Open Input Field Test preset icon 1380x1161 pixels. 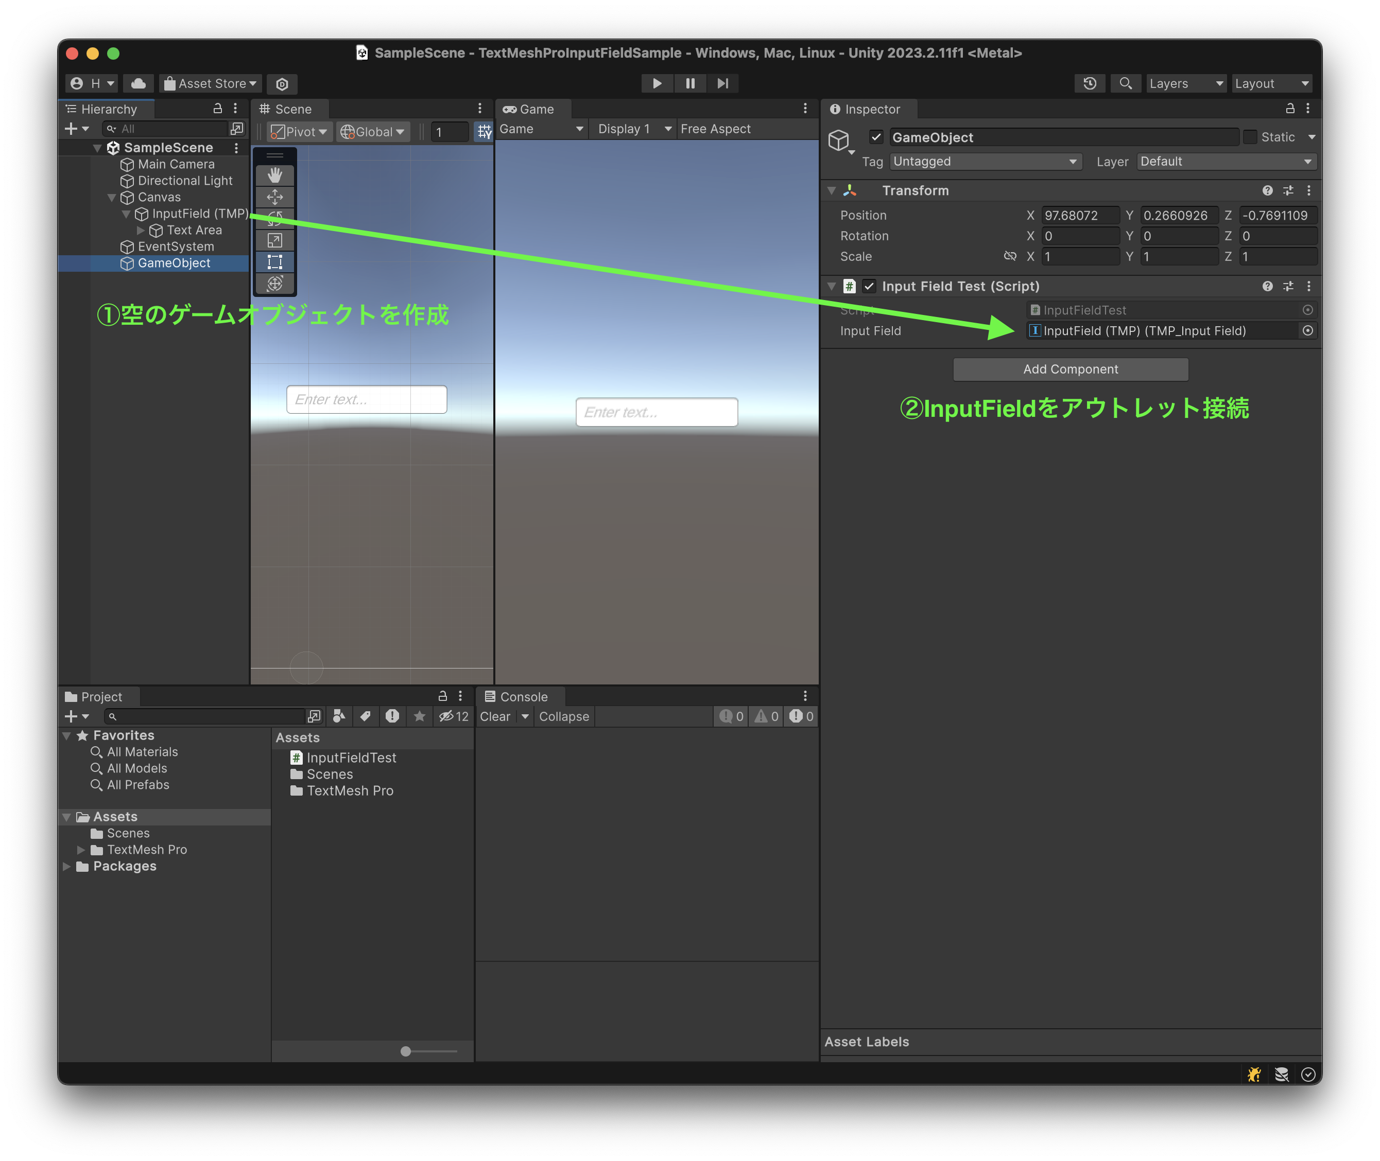click(x=1288, y=286)
